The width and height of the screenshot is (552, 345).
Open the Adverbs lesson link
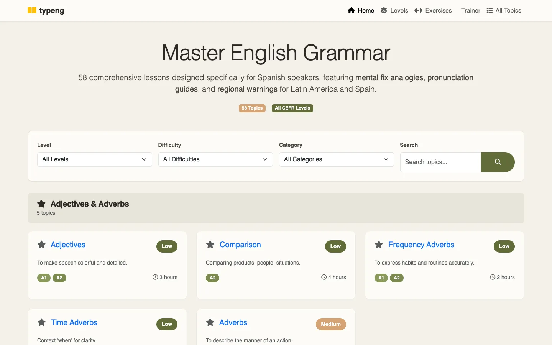[233, 322]
